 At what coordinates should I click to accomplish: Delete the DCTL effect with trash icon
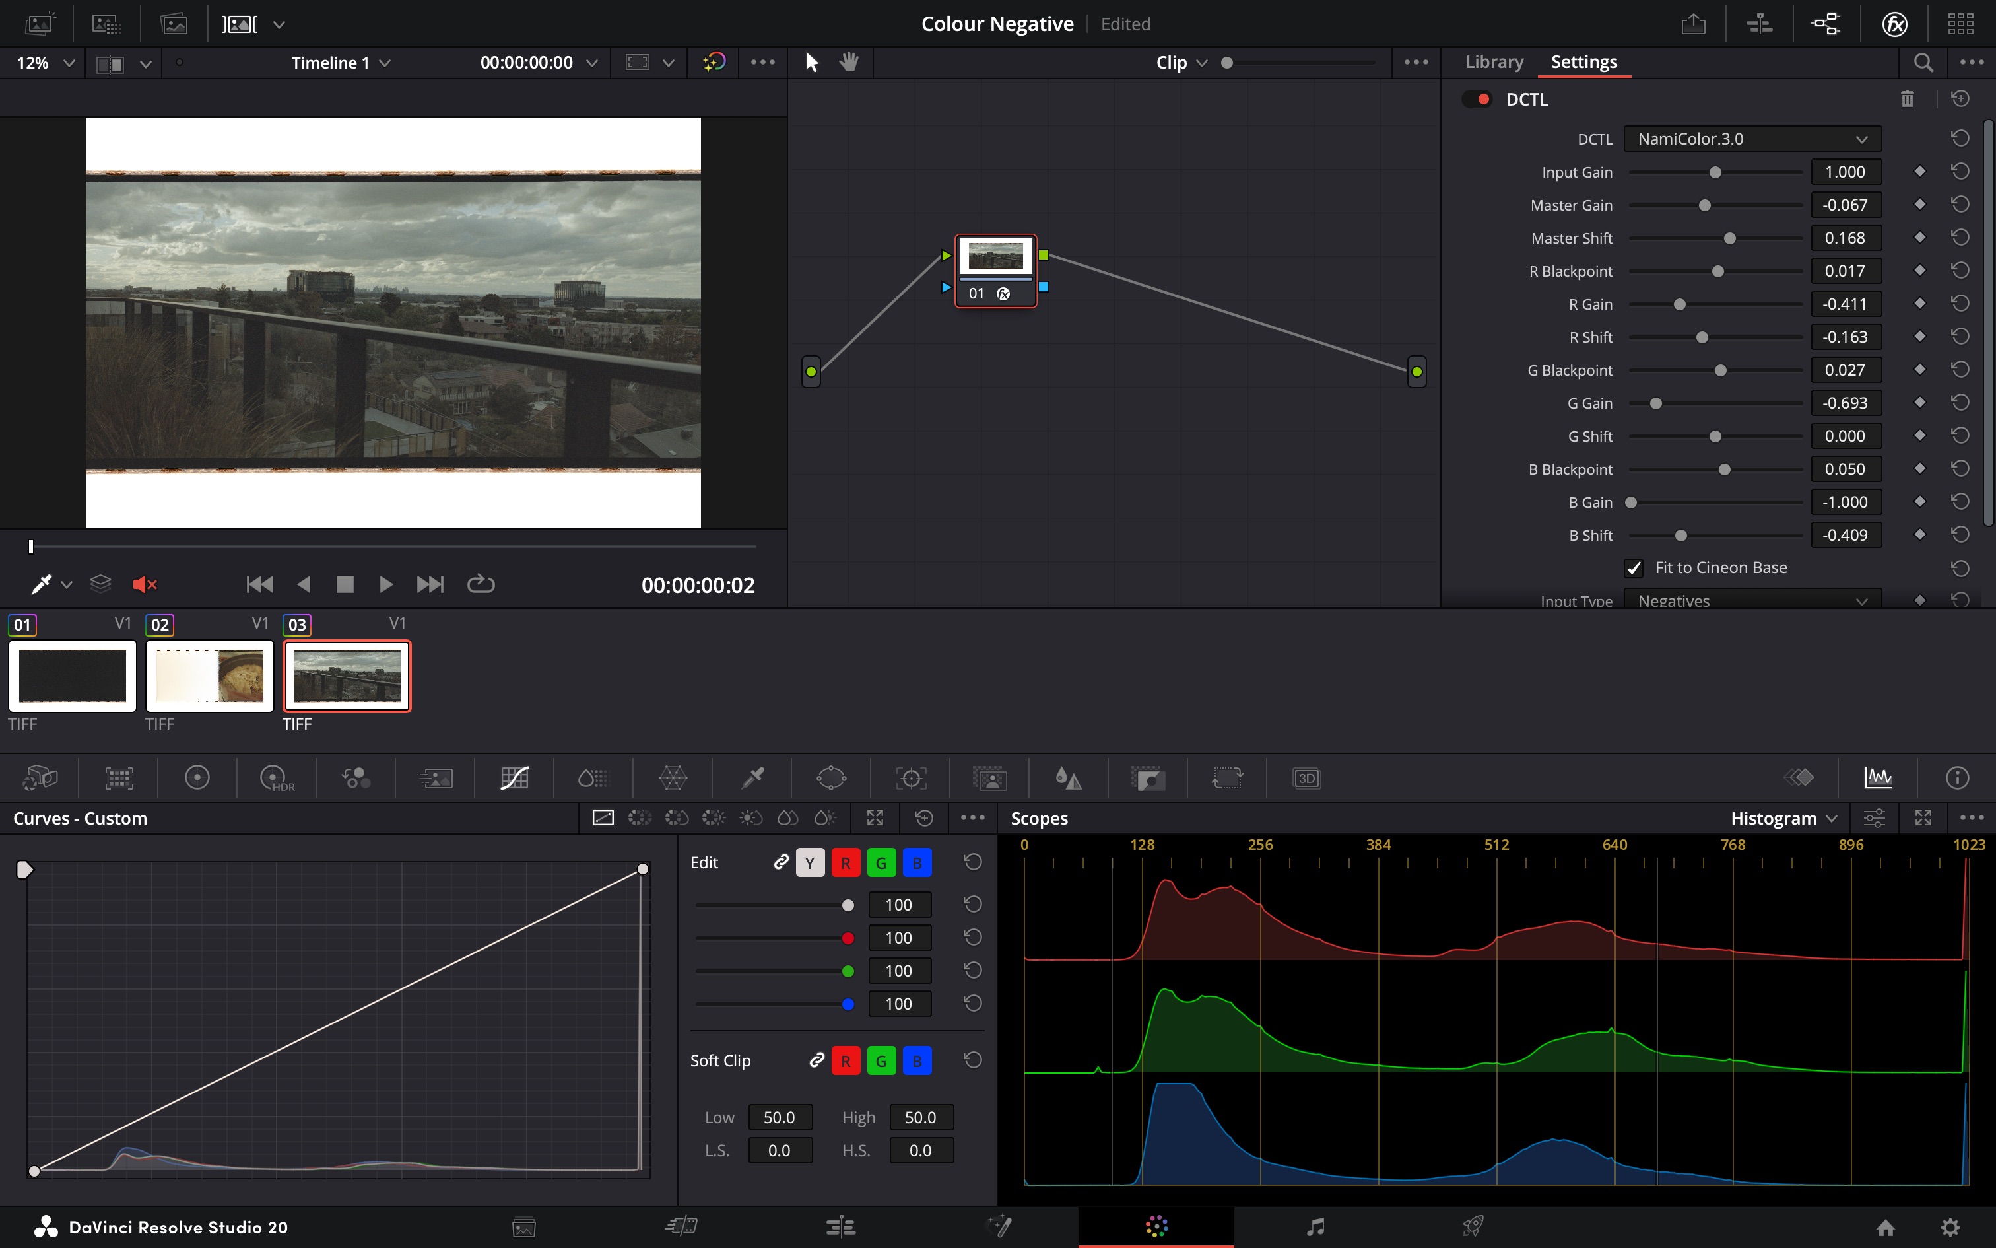(x=1907, y=99)
